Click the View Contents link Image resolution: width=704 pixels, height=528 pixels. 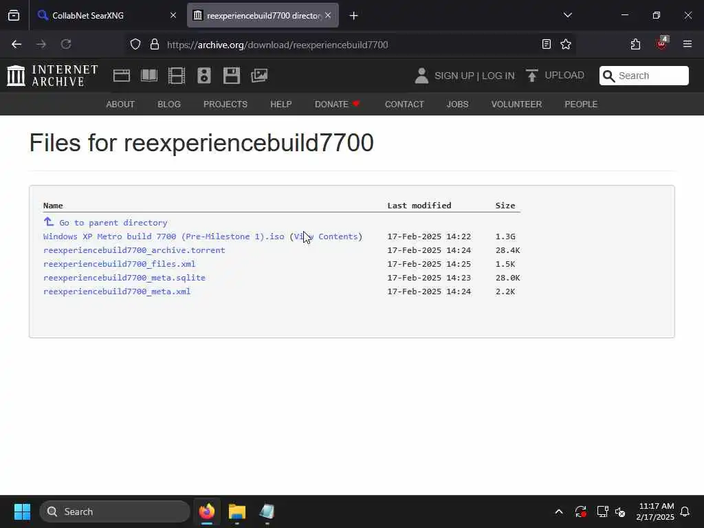point(326,236)
